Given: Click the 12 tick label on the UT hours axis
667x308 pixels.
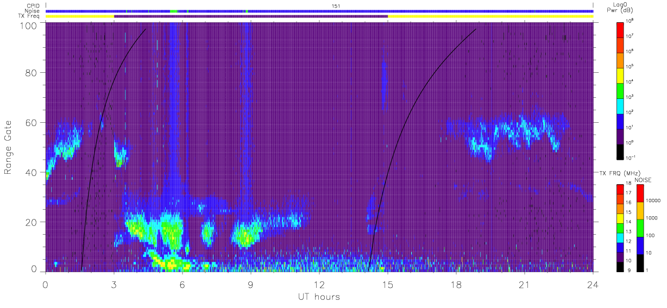Looking at the screenshot, I should (x=319, y=285).
